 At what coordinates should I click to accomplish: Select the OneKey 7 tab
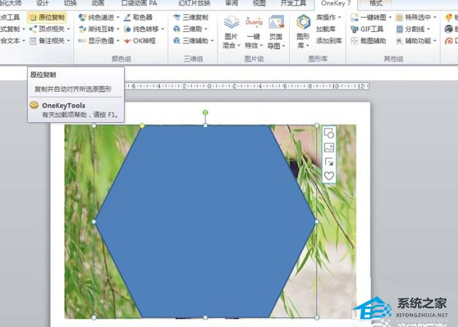click(x=336, y=3)
